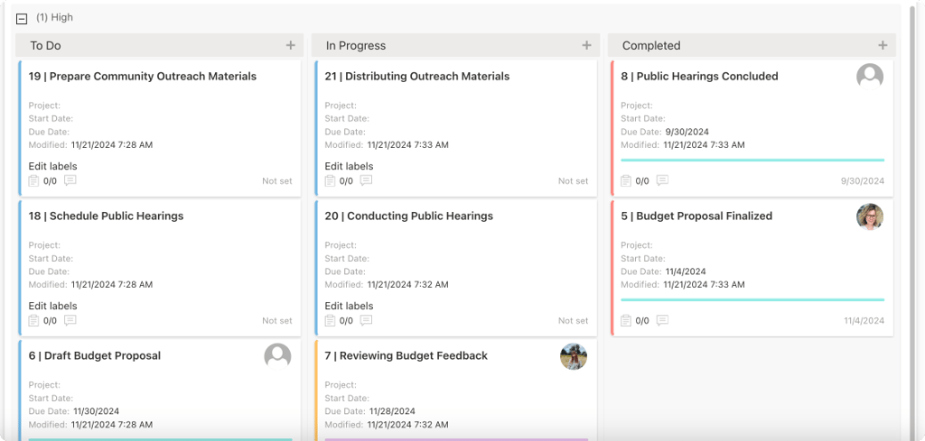The height and width of the screenshot is (441, 925).
Task: Open card 18 Schedule Public Hearings
Action: coord(106,216)
